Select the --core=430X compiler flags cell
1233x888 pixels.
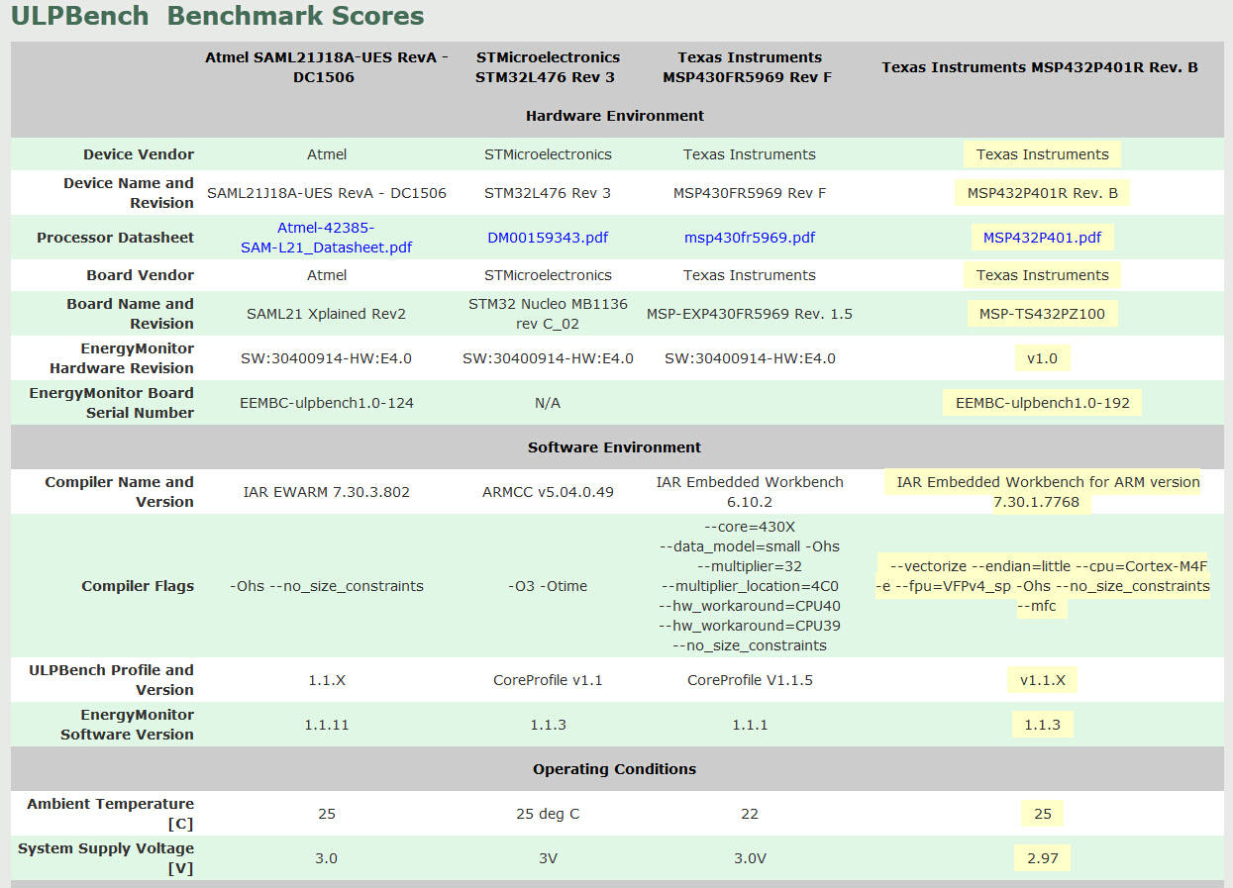pyautogui.click(x=750, y=586)
